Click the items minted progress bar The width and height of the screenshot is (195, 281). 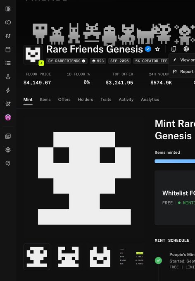coord(175,161)
